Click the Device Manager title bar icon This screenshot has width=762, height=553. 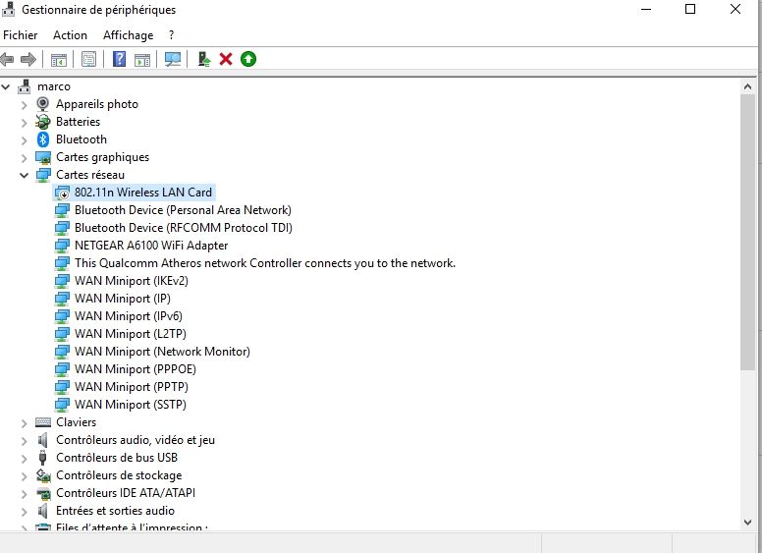pyautogui.click(x=8, y=9)
